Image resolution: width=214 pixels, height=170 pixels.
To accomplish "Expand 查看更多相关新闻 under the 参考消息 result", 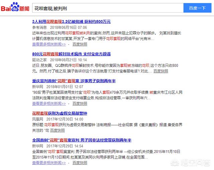I will point(49,44).
